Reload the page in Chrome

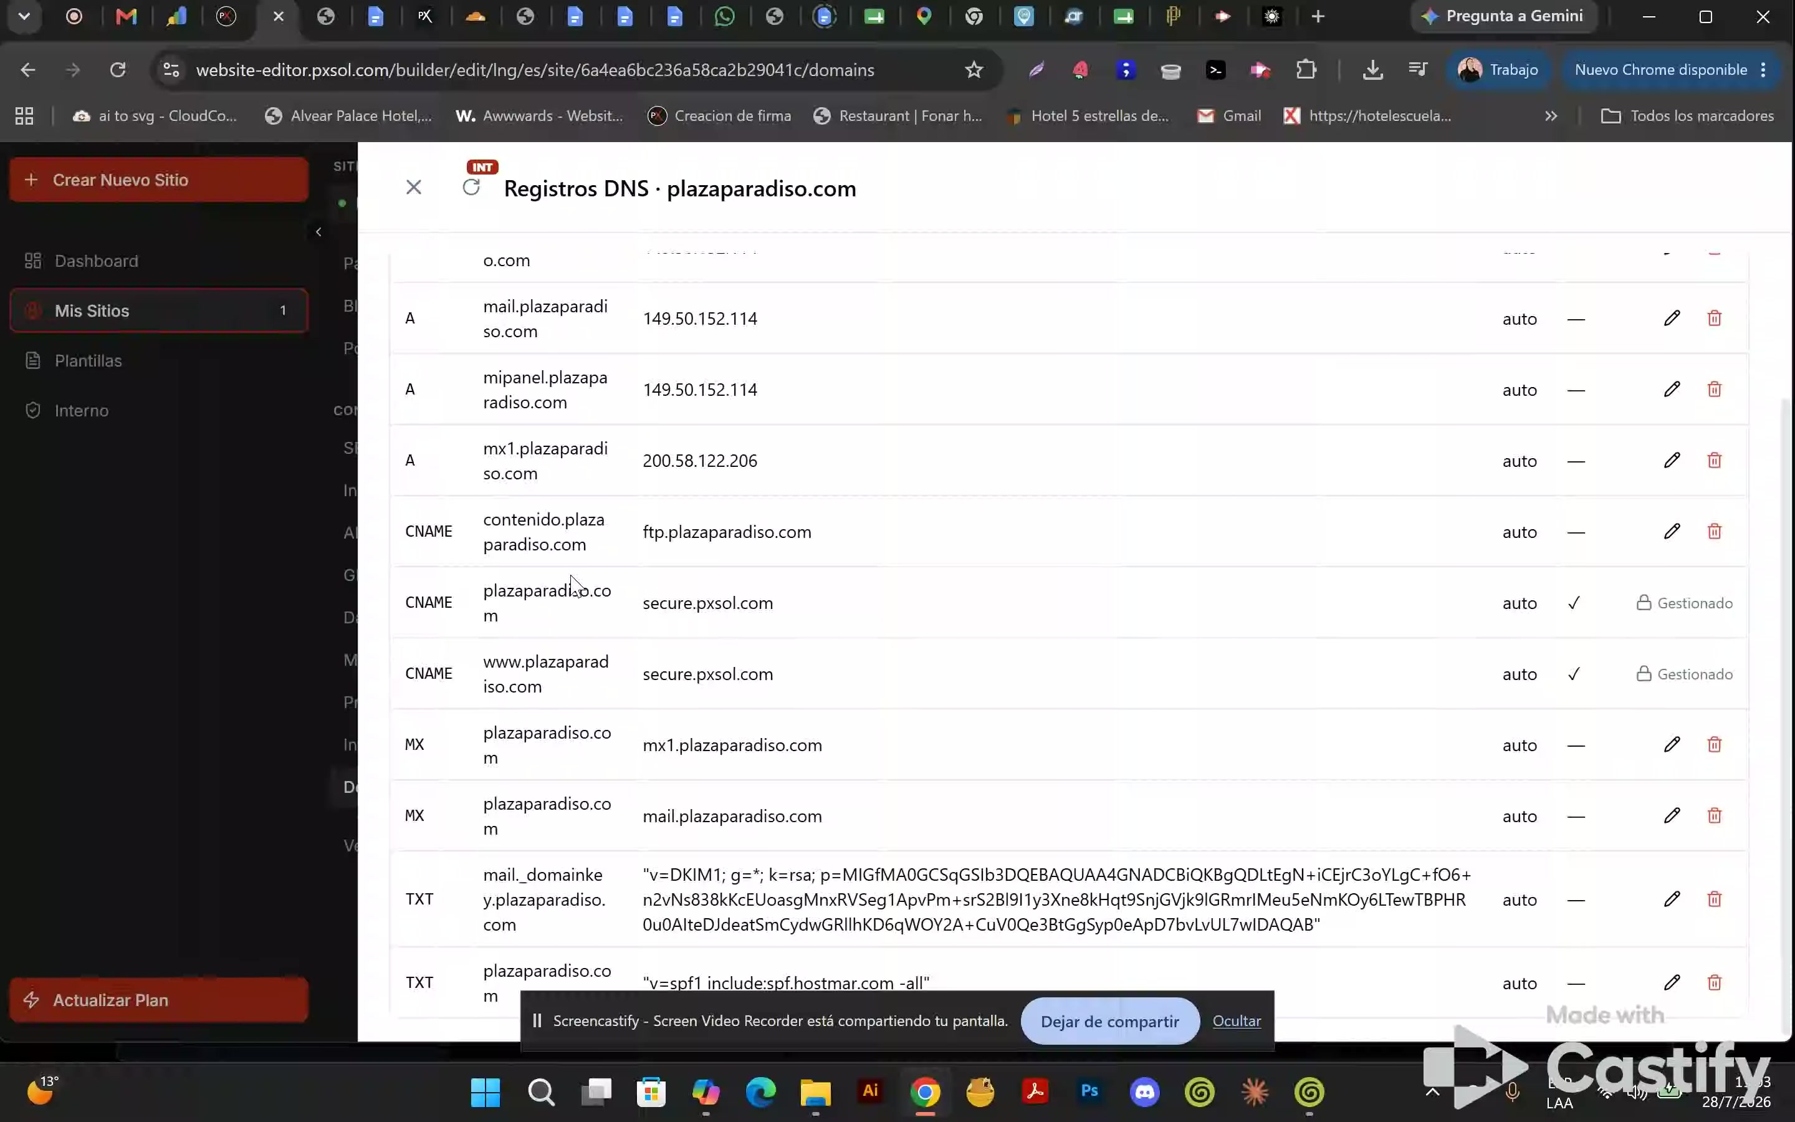tap(118, 70)
